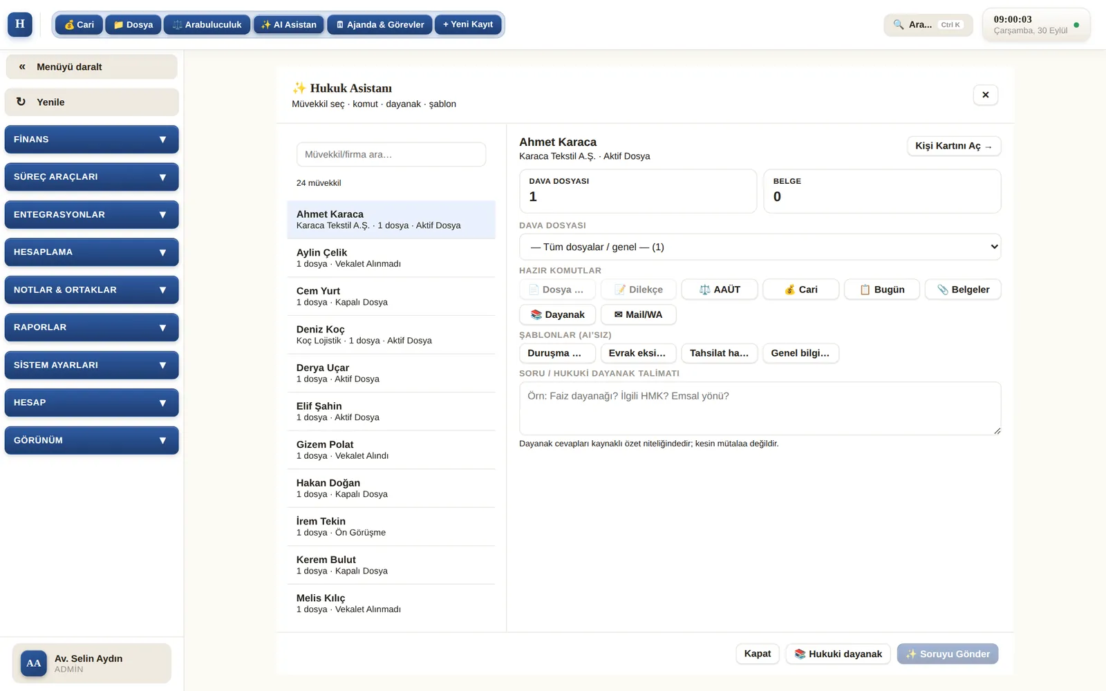
Task: Click into the Soru / hukuki dayanak textarea
Action: [760, 408]
